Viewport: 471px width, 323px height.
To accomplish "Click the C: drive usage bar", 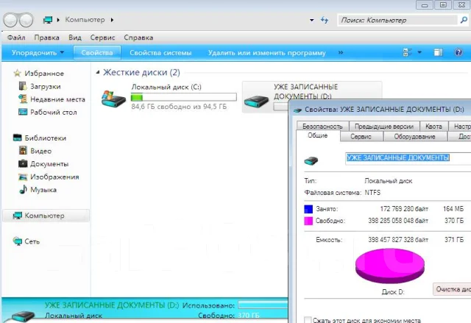I will tap(183, 97).
